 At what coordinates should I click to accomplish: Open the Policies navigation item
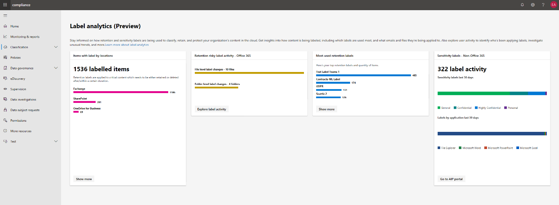tap(16, 58)
